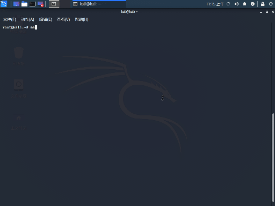This screenshot has height=206, width=275.
Task: Open the Kali applications menu icon
Action: pyautogui.click(x=4, y=4)
